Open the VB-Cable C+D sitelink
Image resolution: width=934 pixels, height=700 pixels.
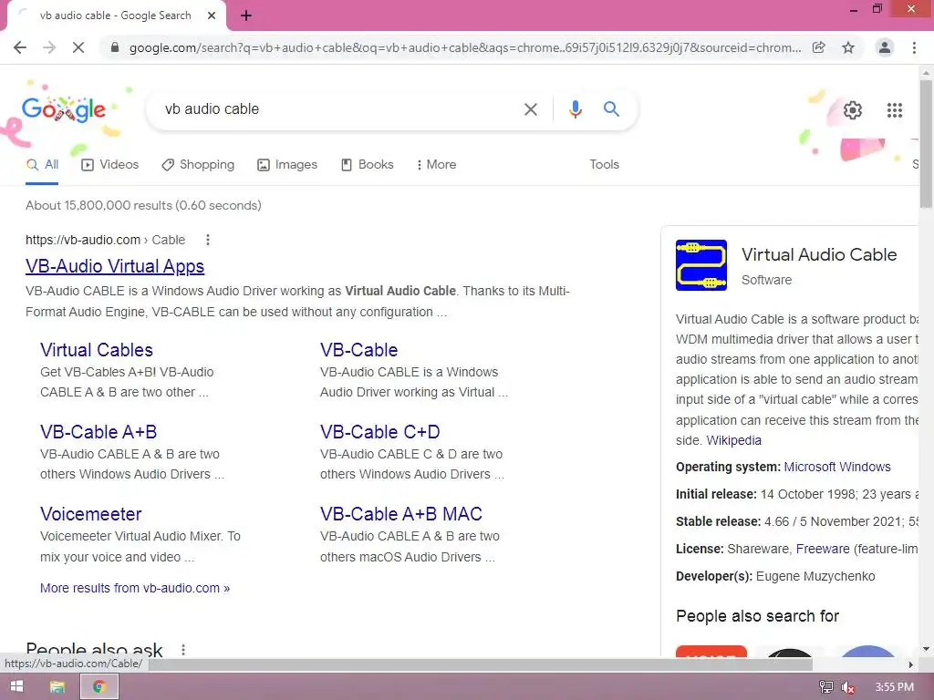tap(380, 432)
